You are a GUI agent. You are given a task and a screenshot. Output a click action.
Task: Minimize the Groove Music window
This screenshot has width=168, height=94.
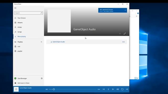[118, 4]
